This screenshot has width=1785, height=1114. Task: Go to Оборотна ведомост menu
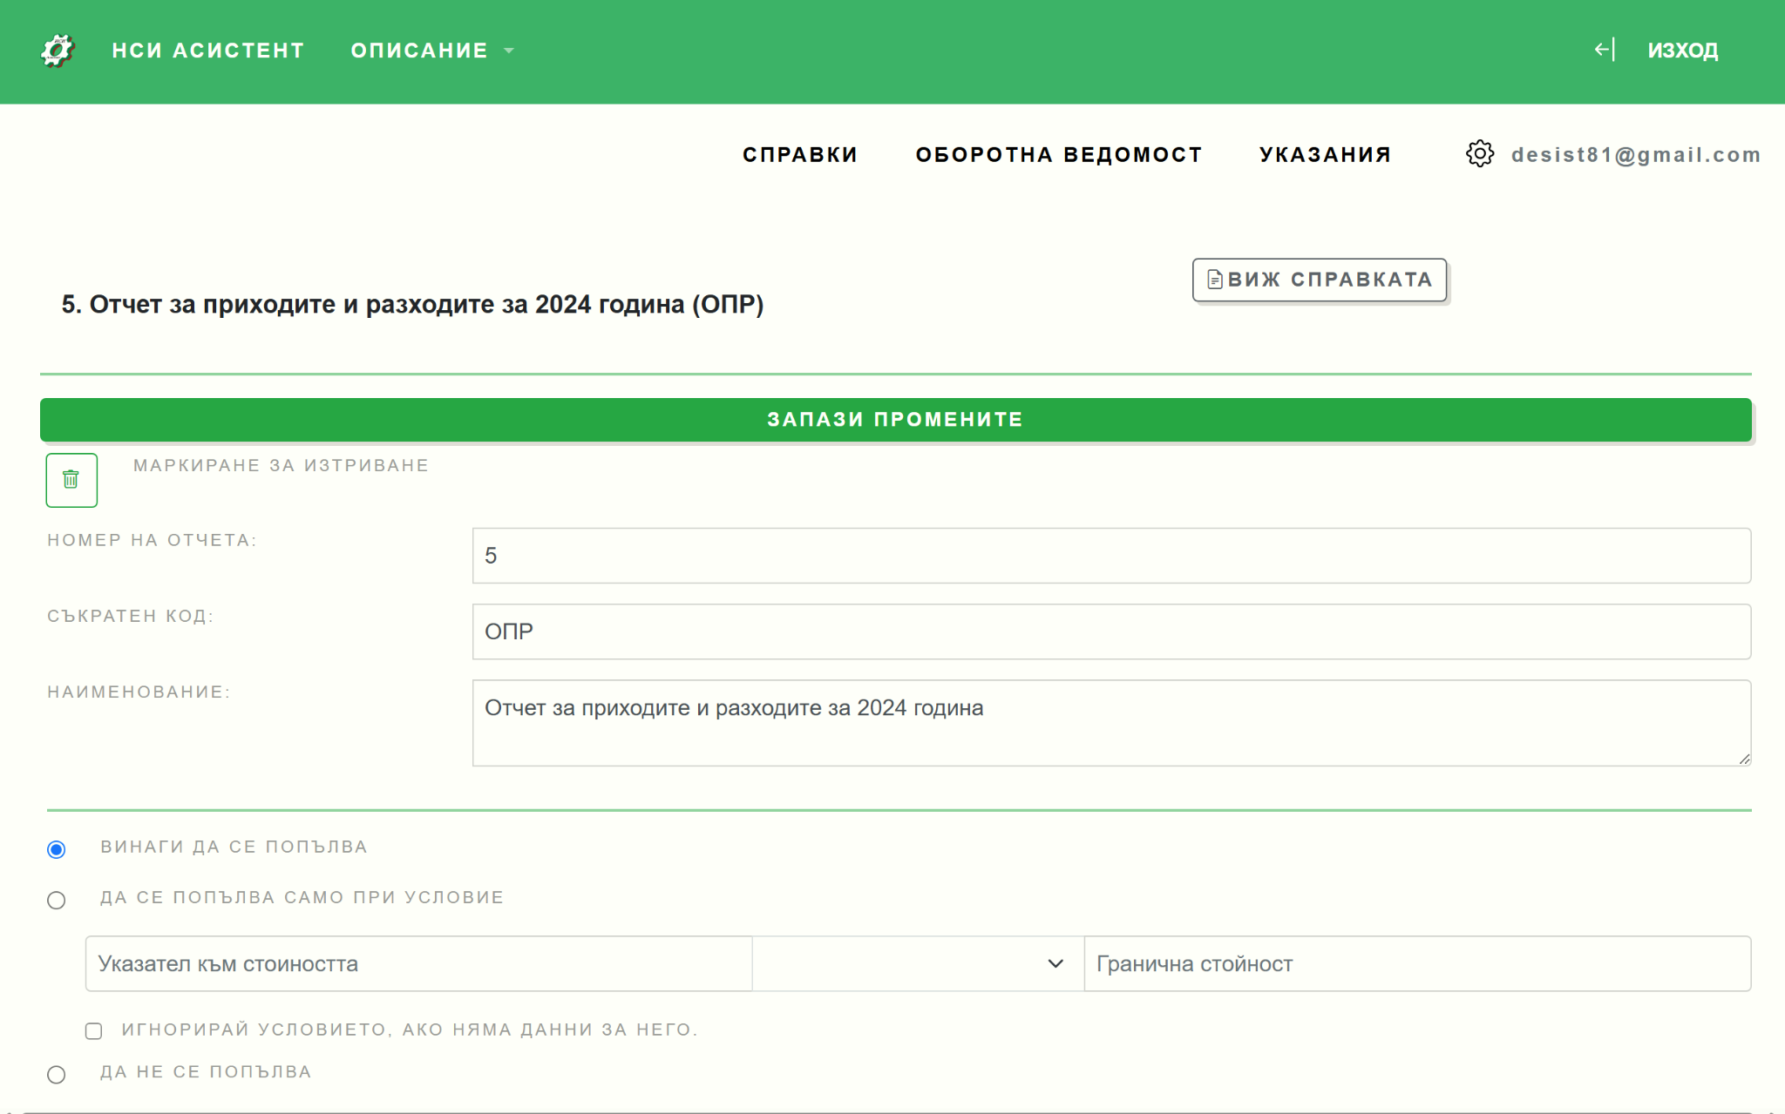tap(1058, 155)
